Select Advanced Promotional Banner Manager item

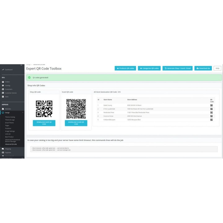12,141
